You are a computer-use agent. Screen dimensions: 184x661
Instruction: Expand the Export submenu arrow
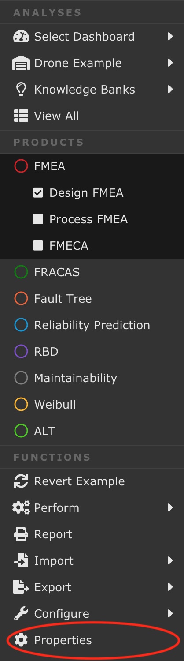(x=170, y=587)
